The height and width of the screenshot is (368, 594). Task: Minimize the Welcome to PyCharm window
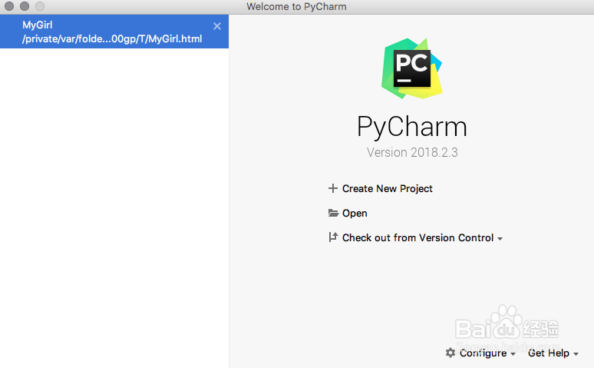click(25, 6)
